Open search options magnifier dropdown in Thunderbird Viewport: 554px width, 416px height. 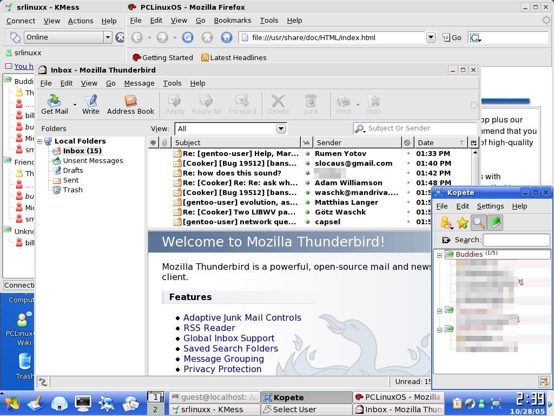360,129
